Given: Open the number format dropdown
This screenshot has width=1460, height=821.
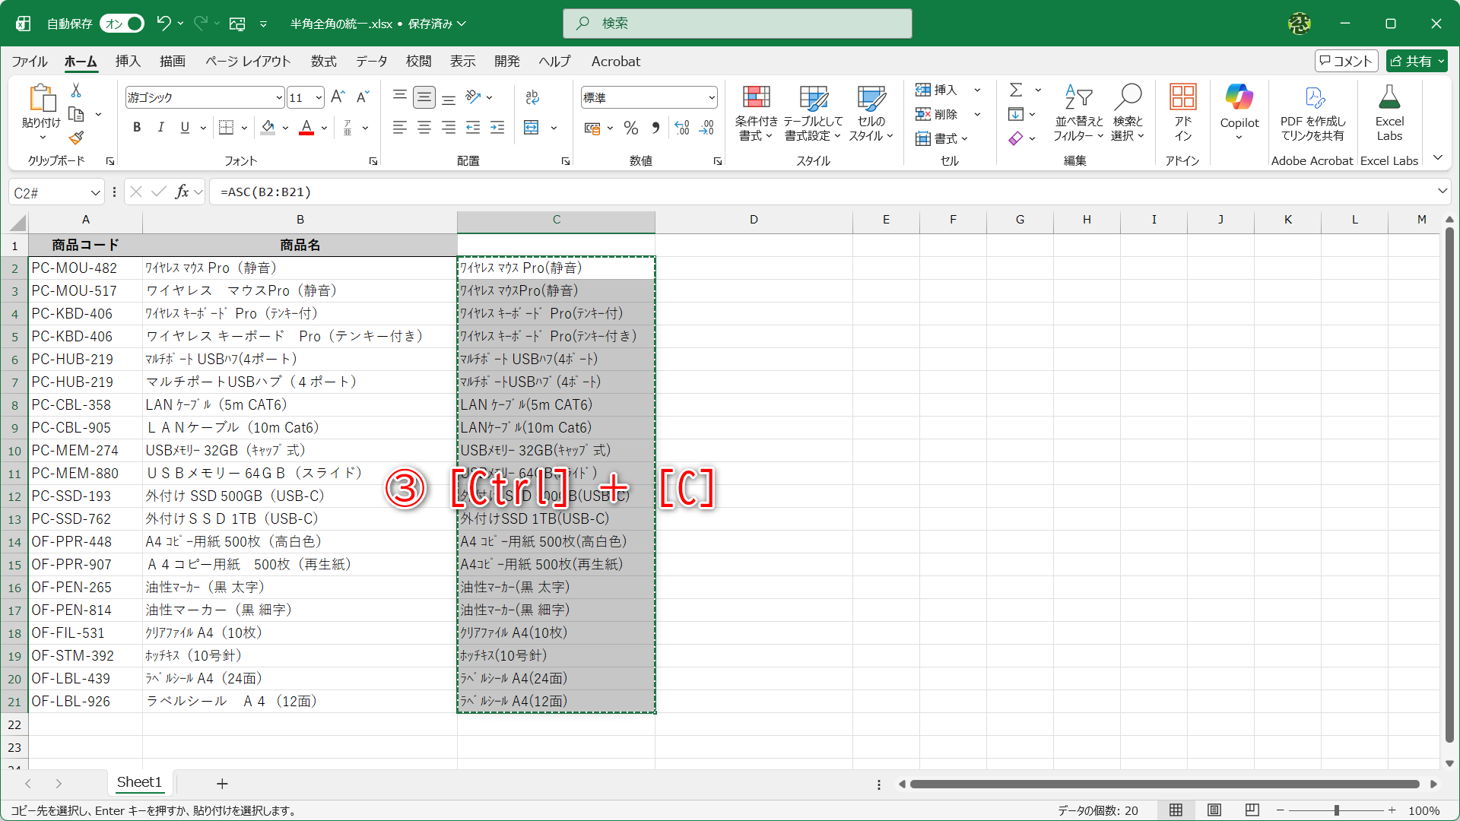Looking at the screenshot, I should tap(712, 98).
